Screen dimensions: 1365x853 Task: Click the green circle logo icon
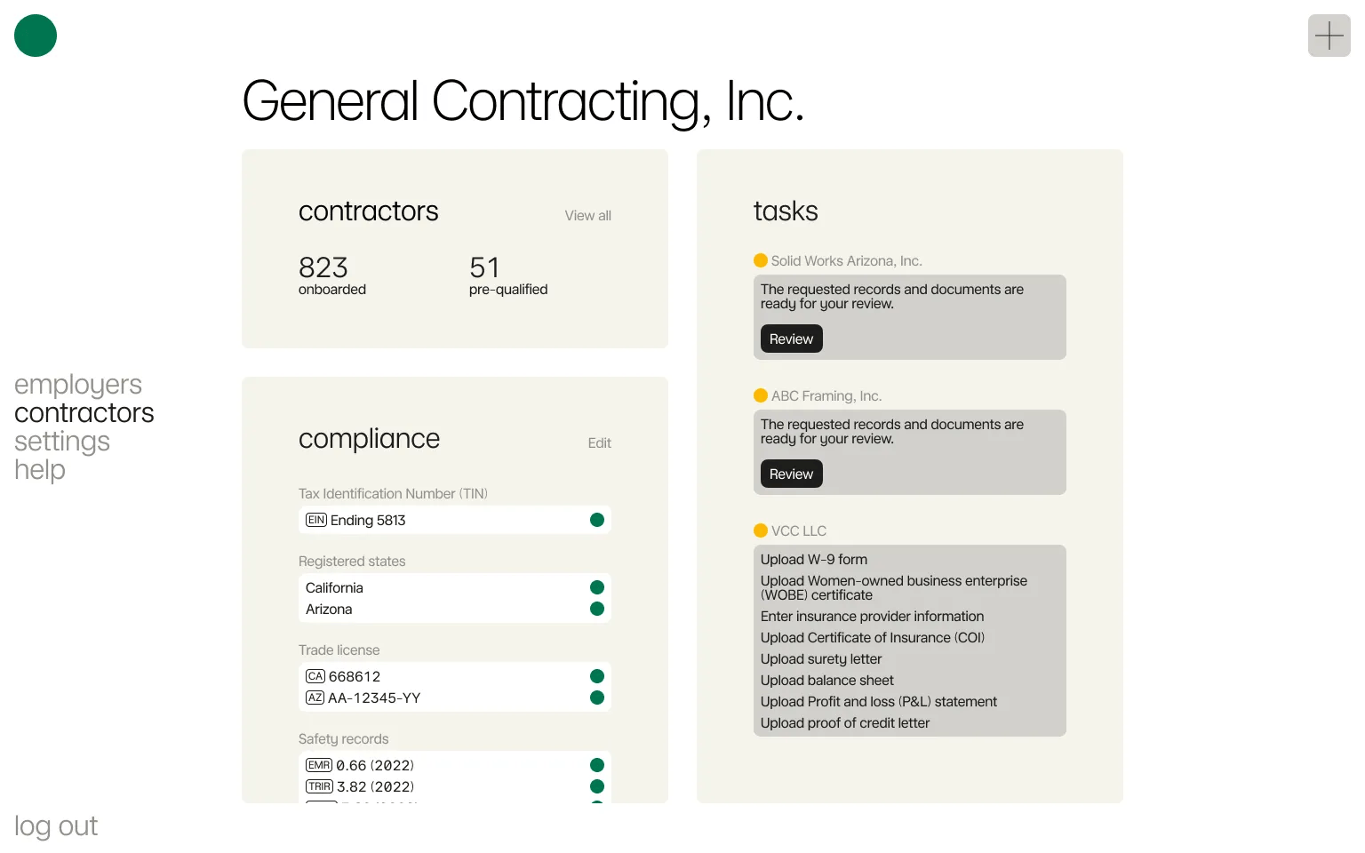(36, 36)
